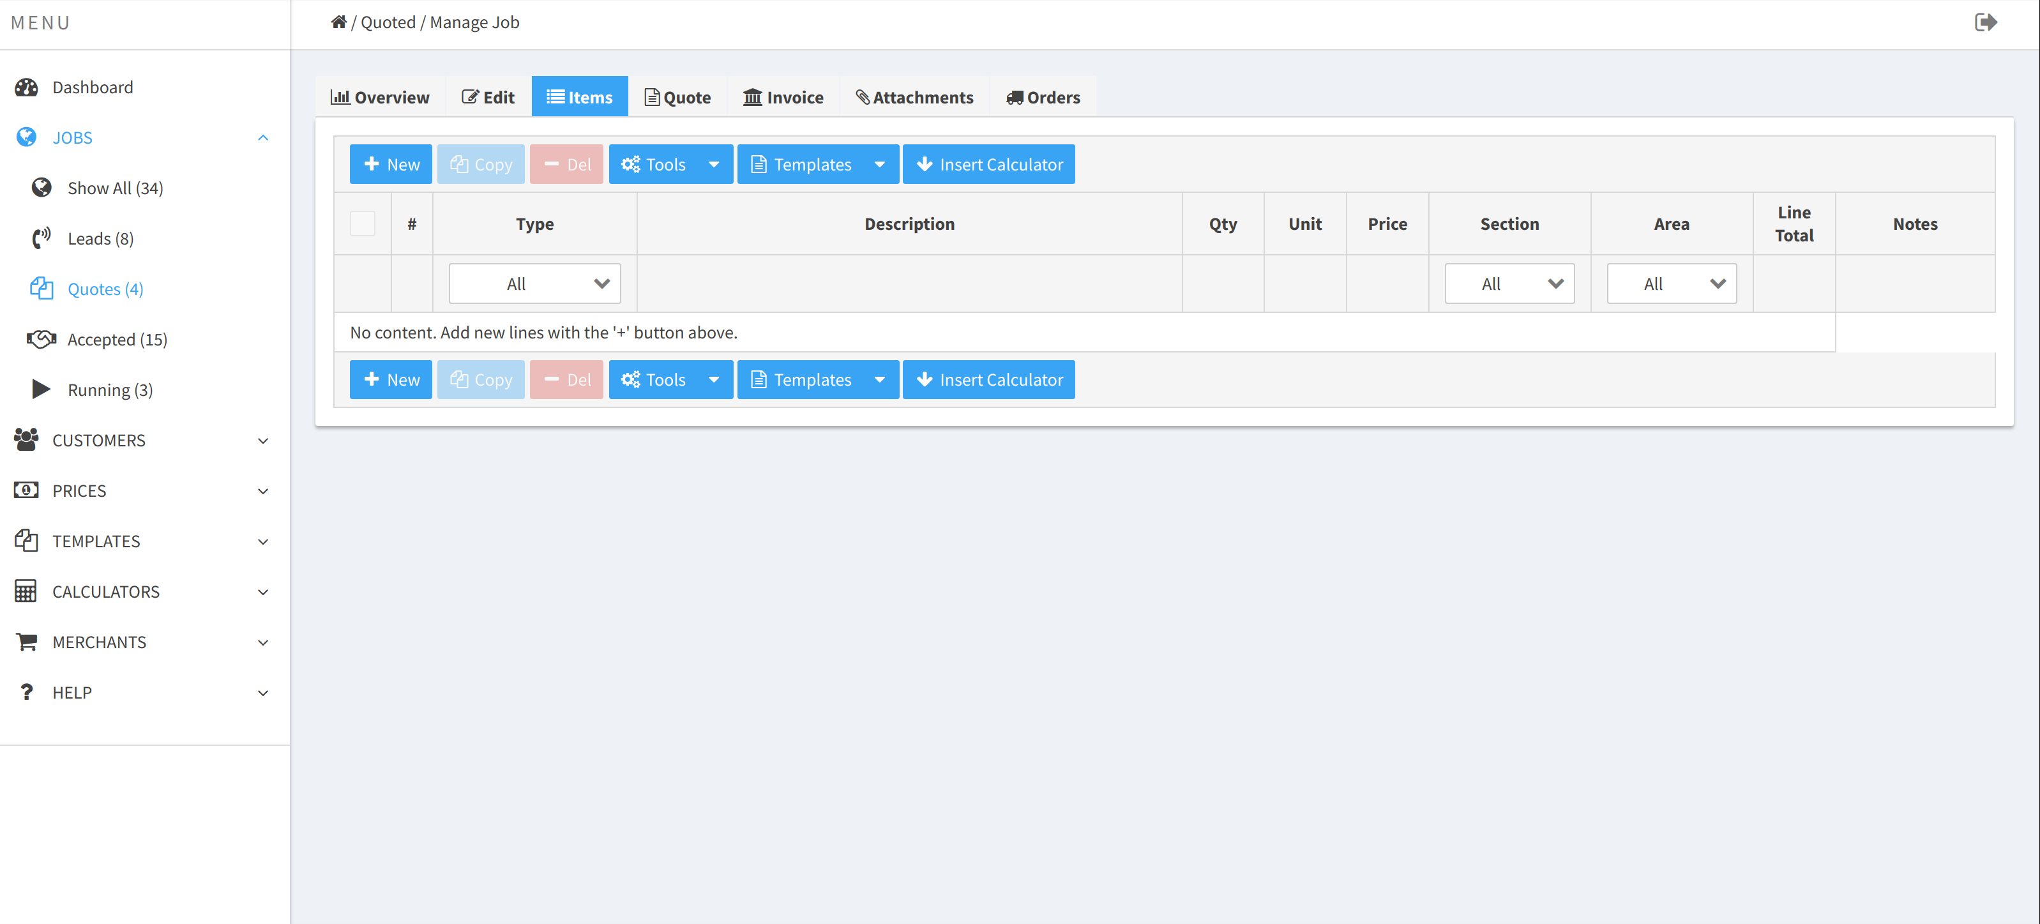The height and width of the screenshot is (924, 2040).
Task: Switch to the Edit tab
Action: point(488,98)
